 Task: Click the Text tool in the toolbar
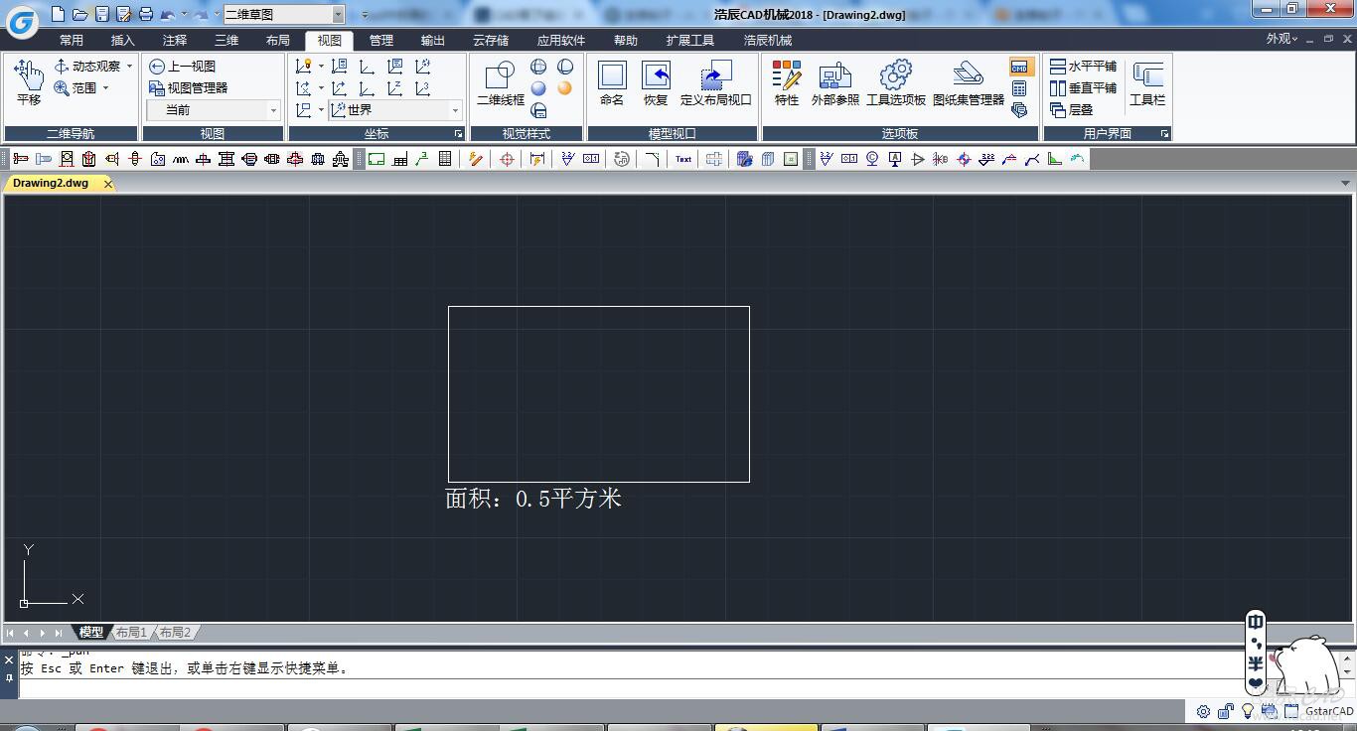683,159
